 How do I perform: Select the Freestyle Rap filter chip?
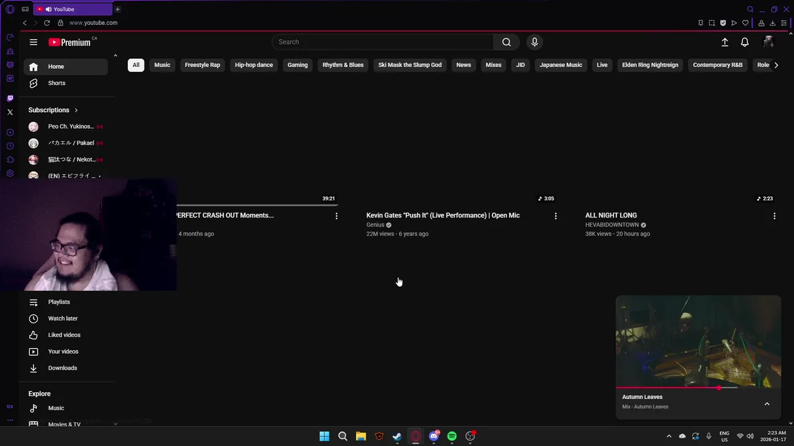(x=202, y=65)
